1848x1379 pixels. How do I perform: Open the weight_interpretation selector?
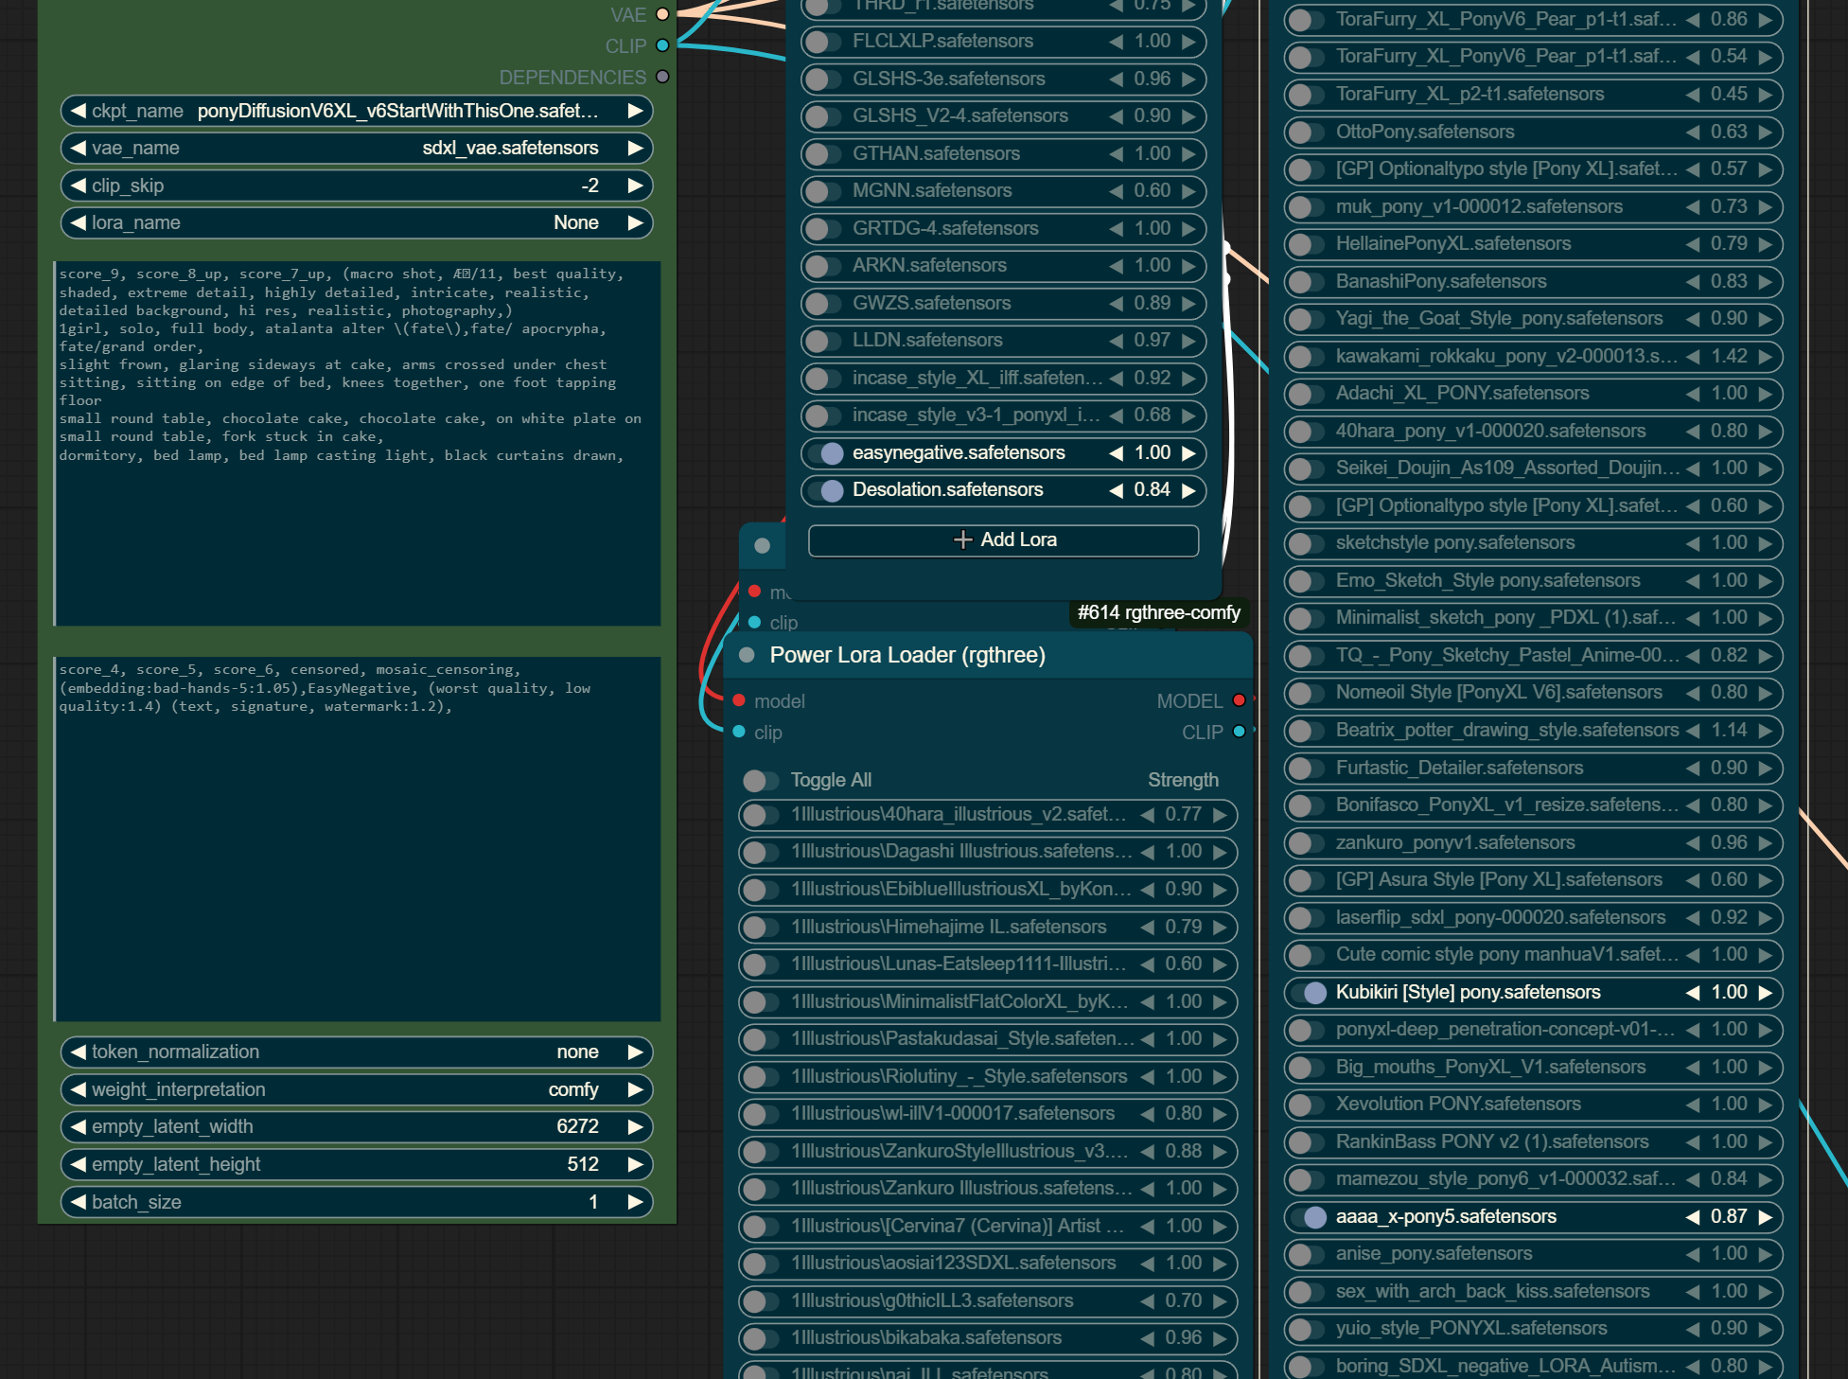(356, 1089)
